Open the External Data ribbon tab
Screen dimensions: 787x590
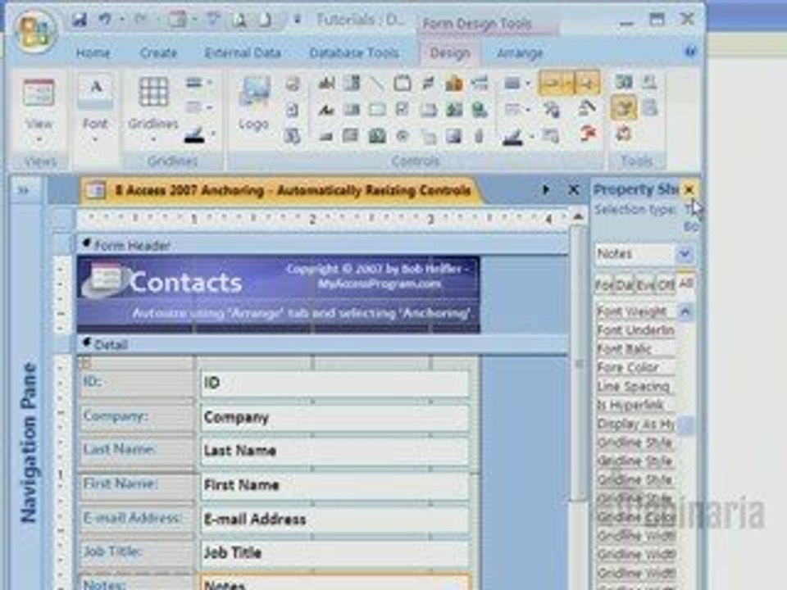(243, 52)
